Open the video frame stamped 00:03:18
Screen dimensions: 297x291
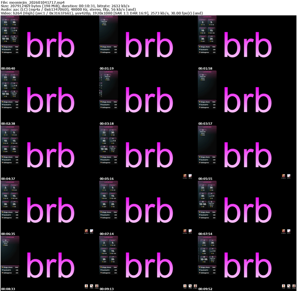point(148,98)
